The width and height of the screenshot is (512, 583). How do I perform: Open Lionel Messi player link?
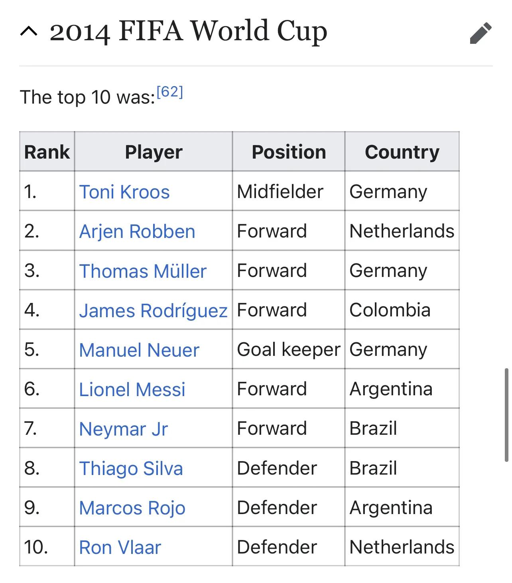click(132, 389)
